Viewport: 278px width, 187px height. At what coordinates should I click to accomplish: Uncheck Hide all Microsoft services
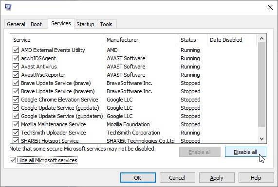pyautogui.click(x=13, y=160)
